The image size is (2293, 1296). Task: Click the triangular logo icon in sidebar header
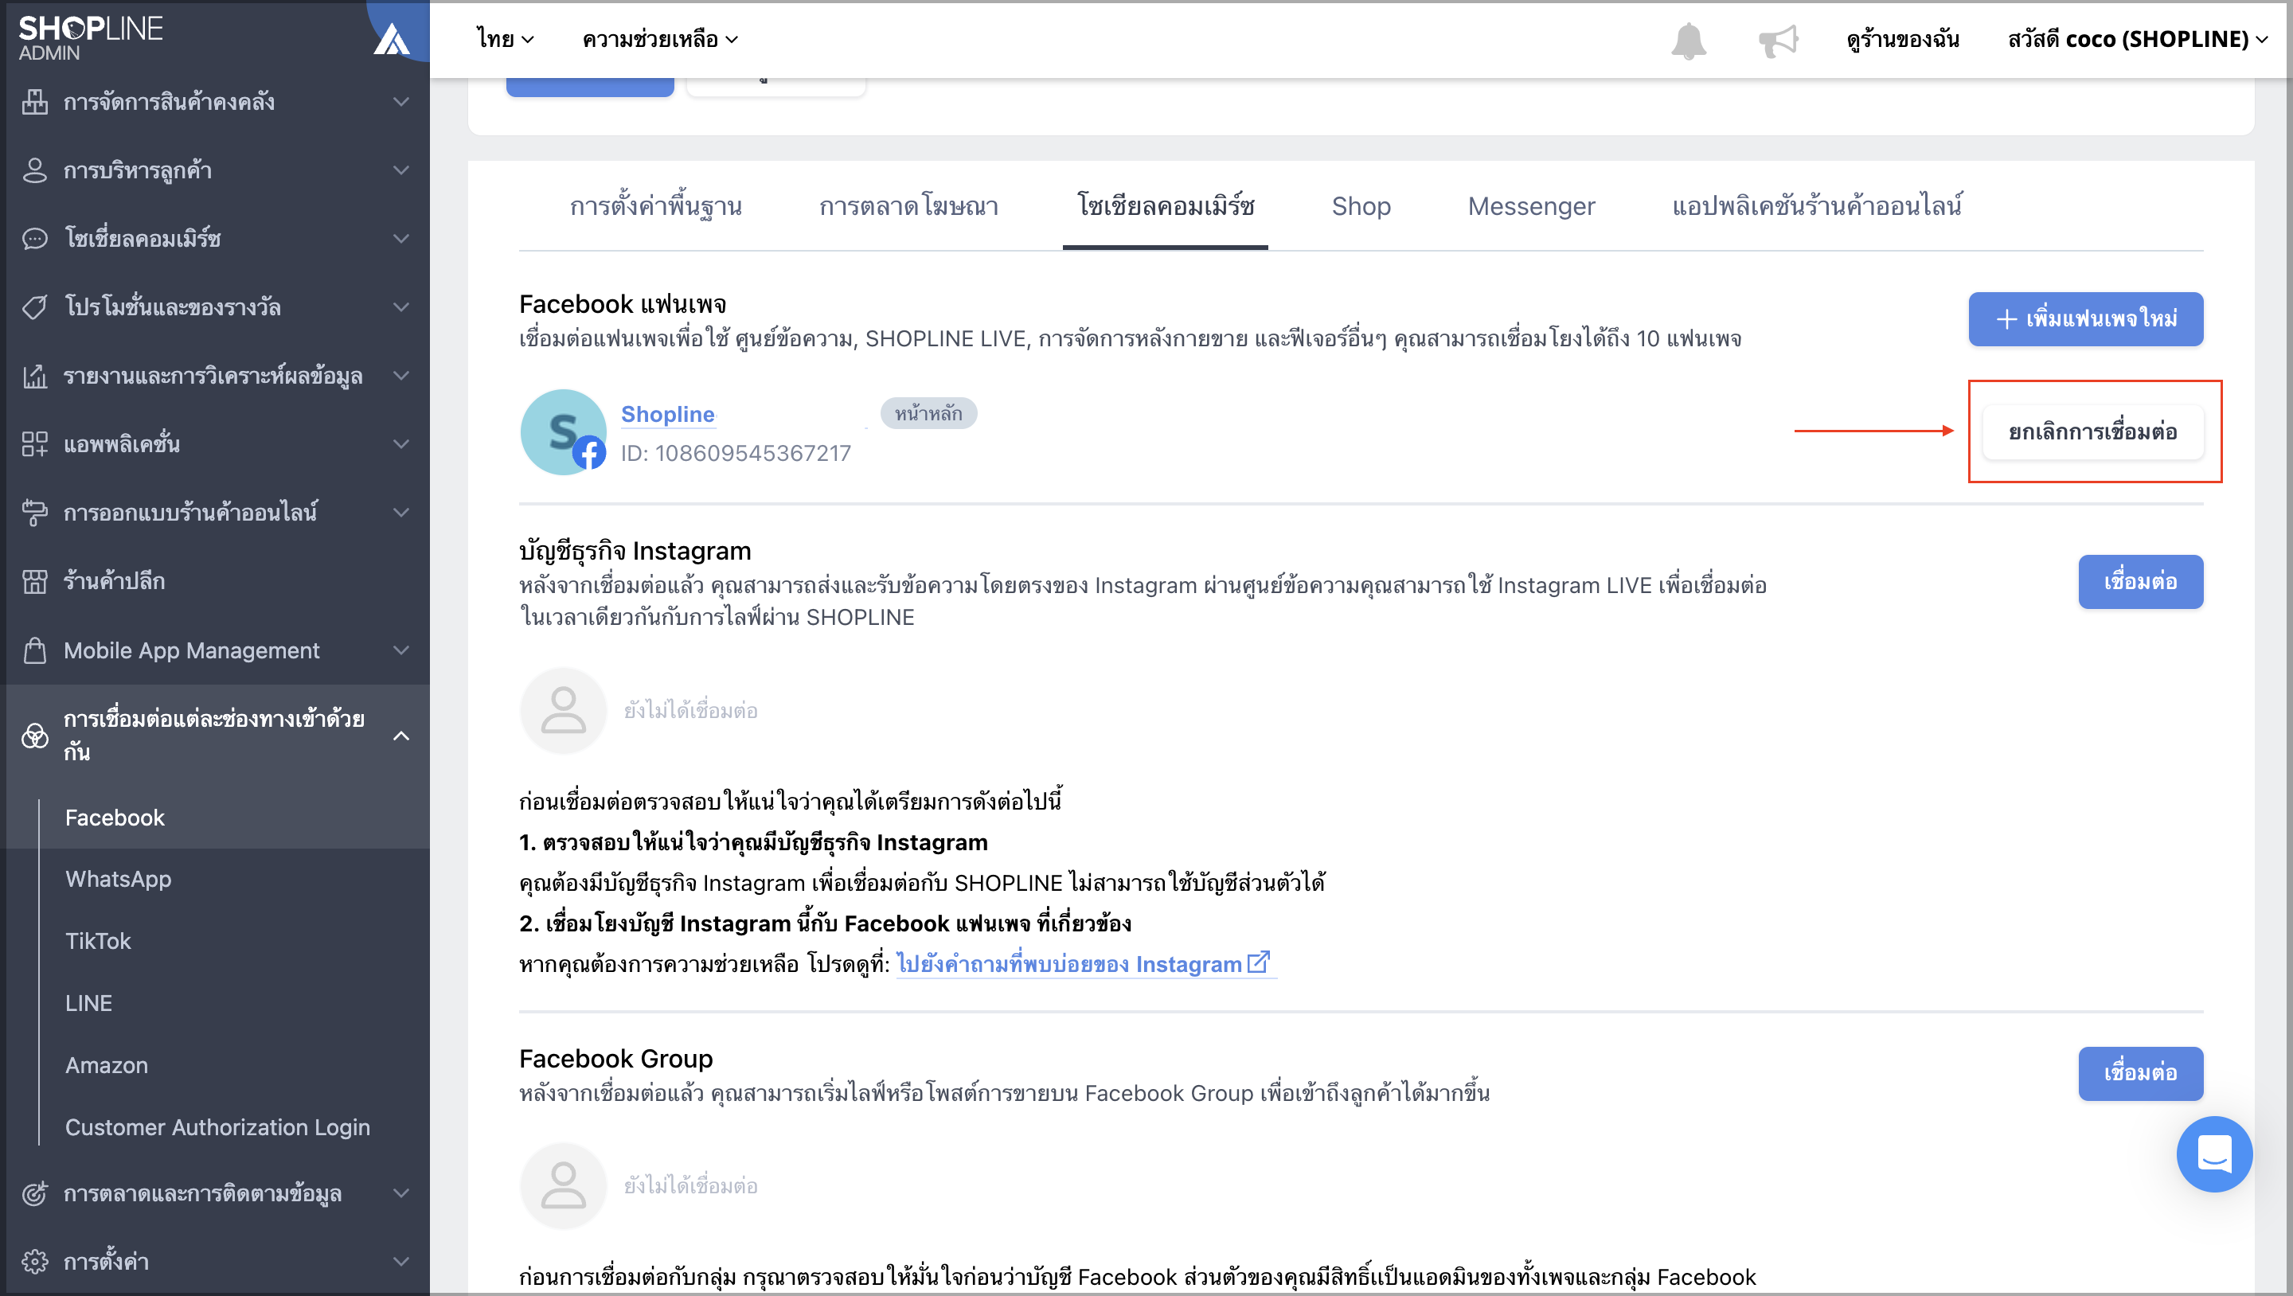tap(392, 38)
